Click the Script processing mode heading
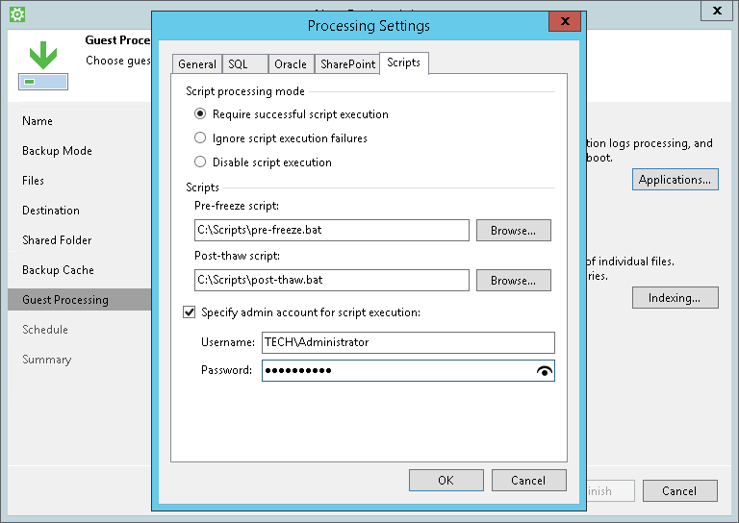Screen dimensions: 739x523 (x=245, y=91)
